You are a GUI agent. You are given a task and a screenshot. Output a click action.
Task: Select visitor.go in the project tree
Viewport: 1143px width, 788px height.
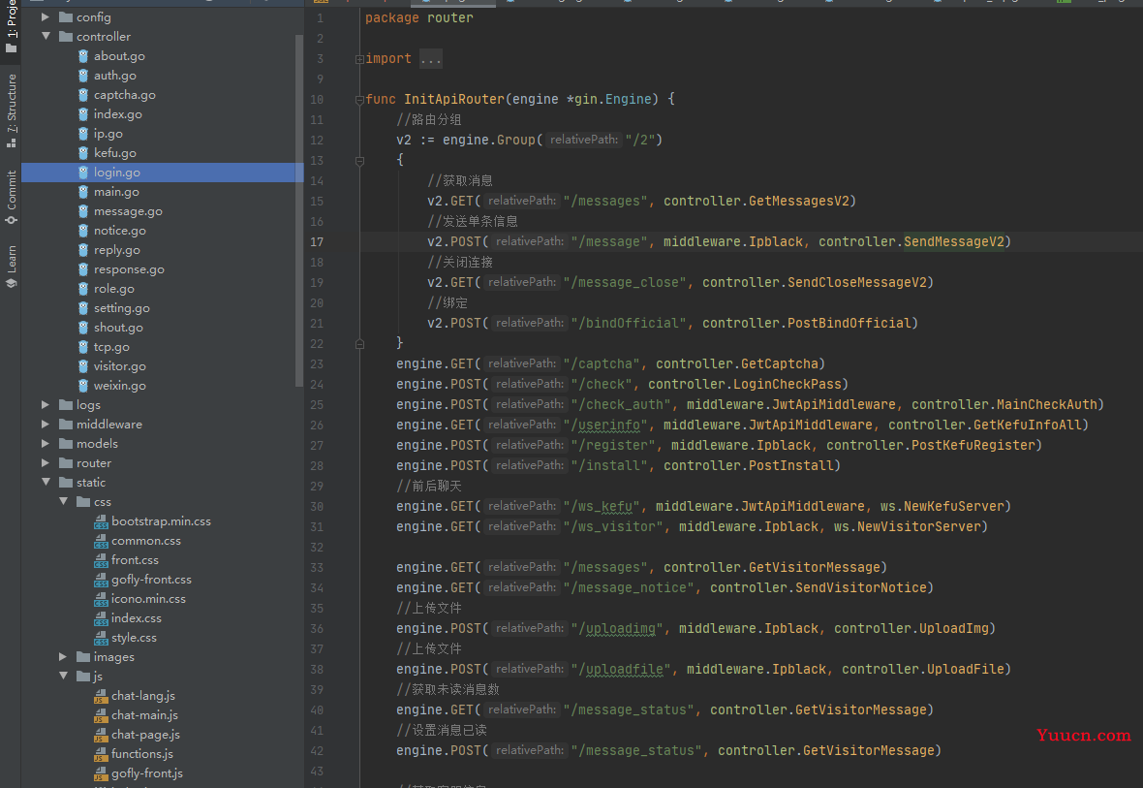tap(119, 366)
